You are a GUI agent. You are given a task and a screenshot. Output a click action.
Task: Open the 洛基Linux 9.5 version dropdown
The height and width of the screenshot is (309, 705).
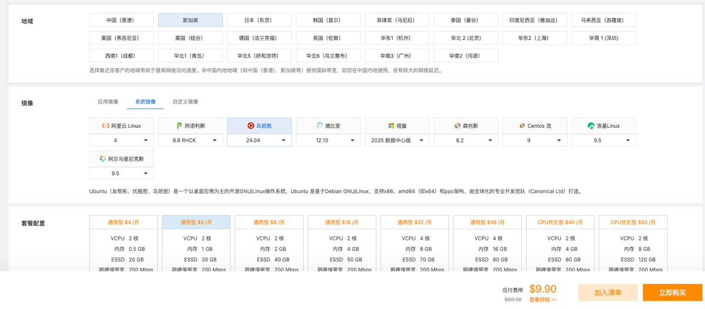click(x=603, y=140)
